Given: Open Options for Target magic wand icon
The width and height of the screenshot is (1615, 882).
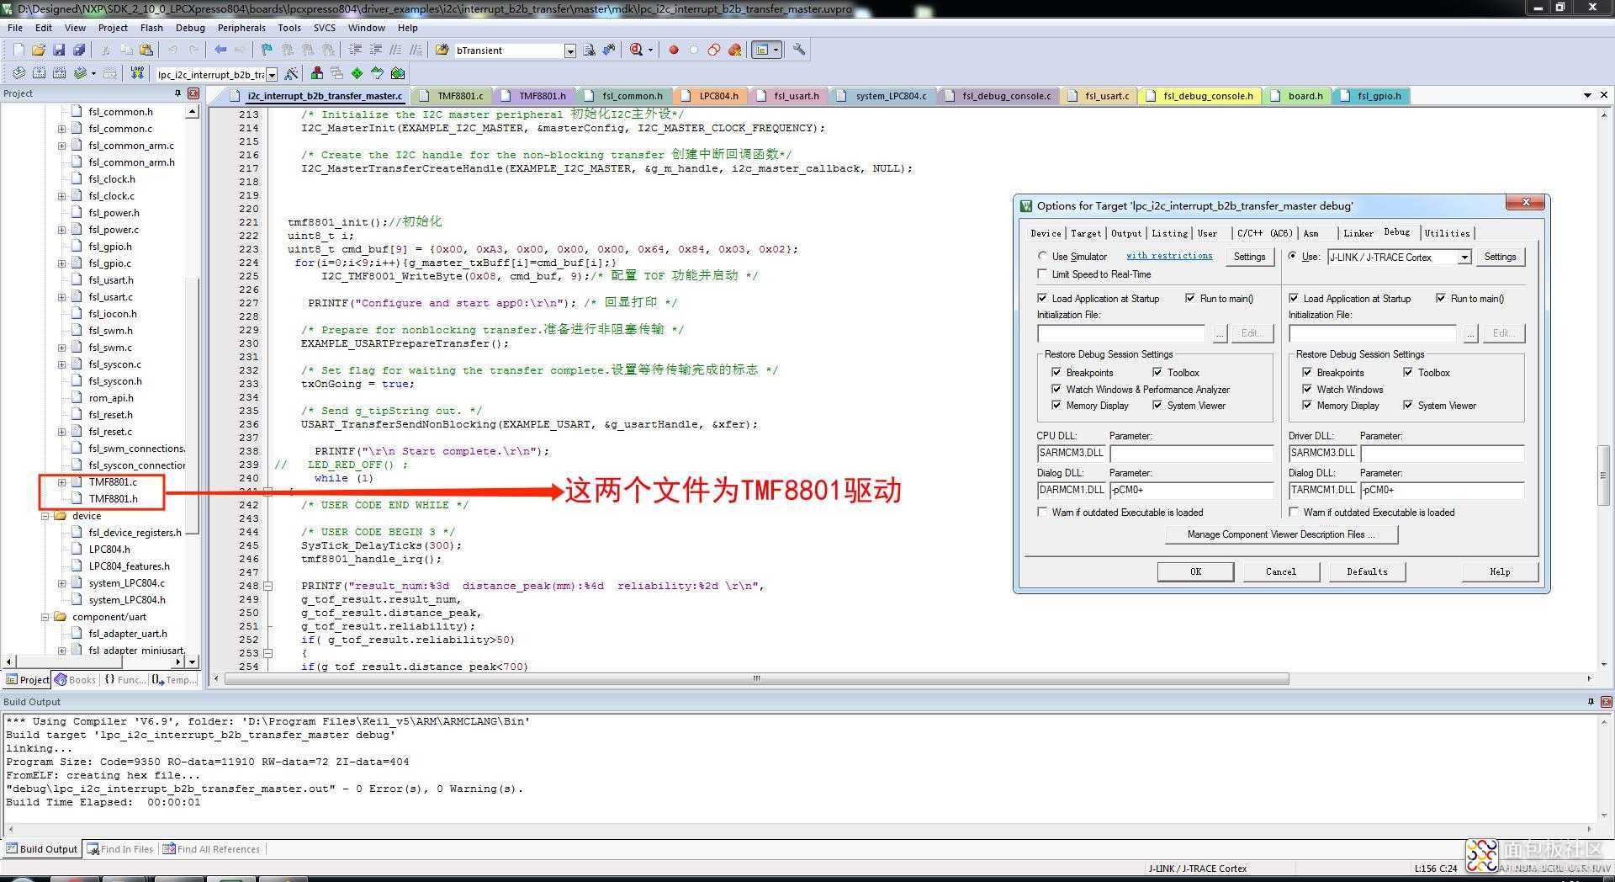Looking at the screenshot, I should tap(292, 74).
